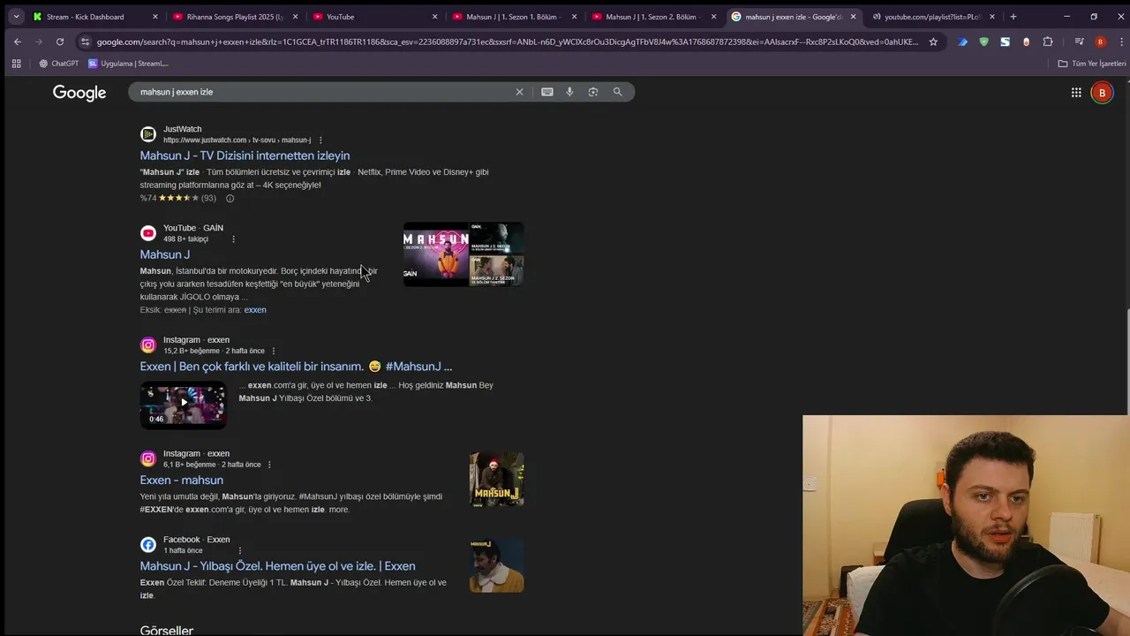Close the YouTube tab

(434, 17)
